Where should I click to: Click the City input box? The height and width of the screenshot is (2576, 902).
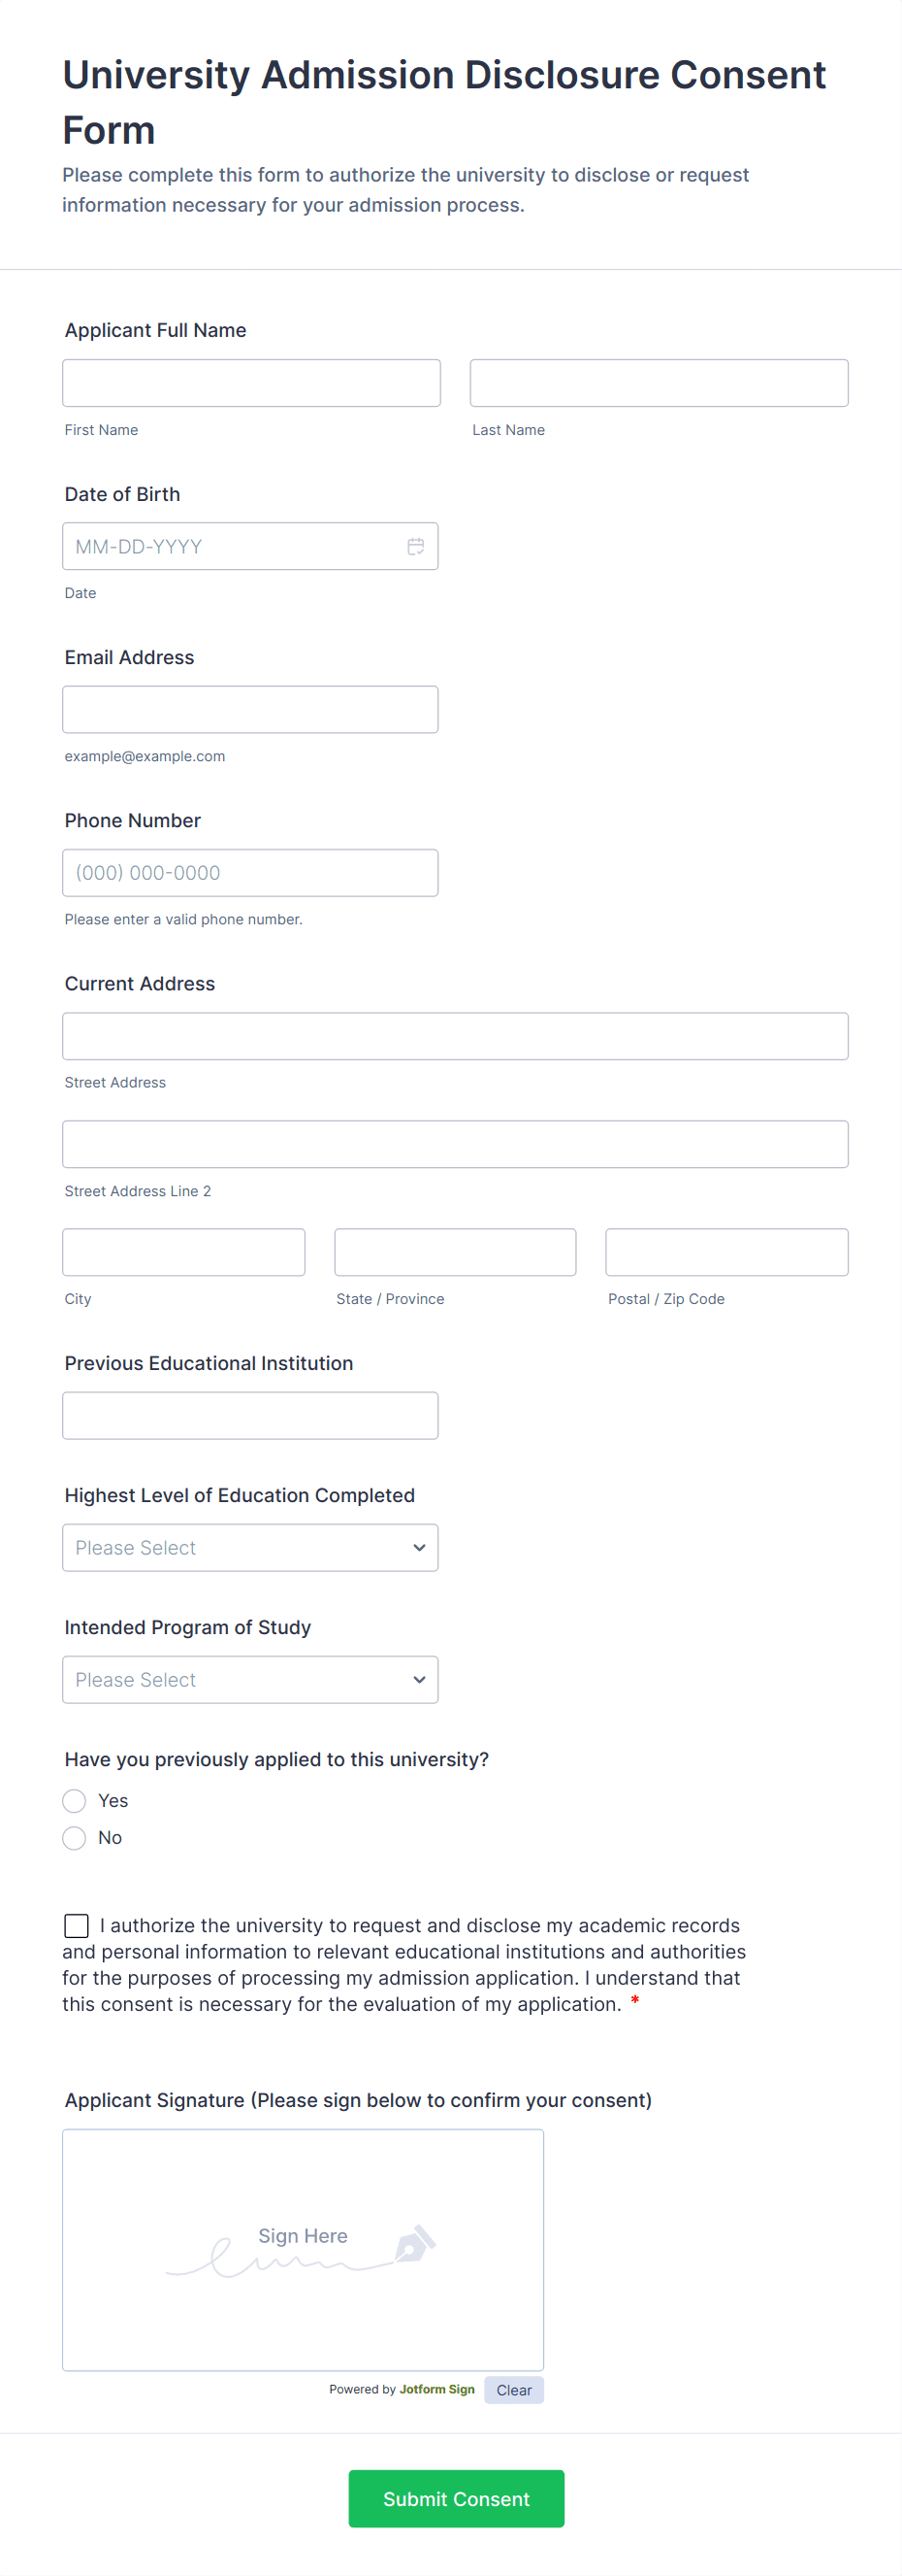pos(184,1252)
